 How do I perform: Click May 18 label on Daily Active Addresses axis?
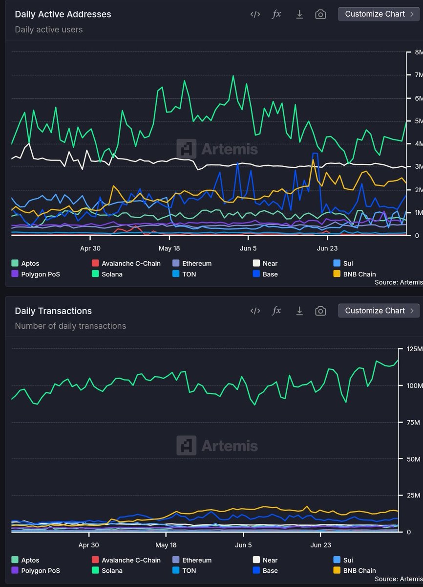pos(169,248)
